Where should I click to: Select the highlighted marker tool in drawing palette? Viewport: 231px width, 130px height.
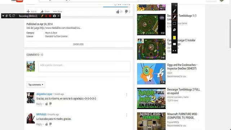pyautogui.click(x=174, y=17)
